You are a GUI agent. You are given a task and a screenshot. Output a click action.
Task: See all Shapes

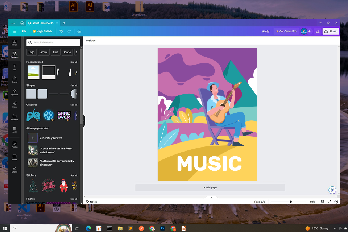[74, 86]
